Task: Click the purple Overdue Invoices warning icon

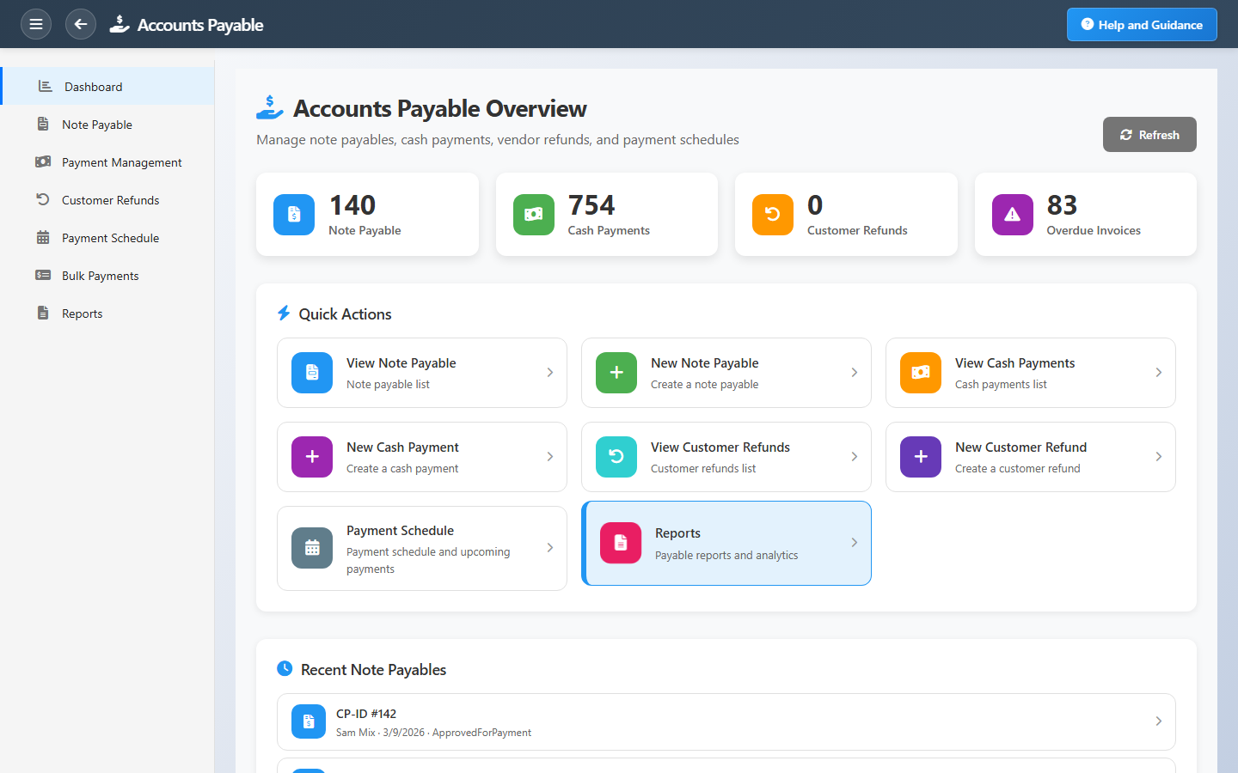Action: [1013, 215]
